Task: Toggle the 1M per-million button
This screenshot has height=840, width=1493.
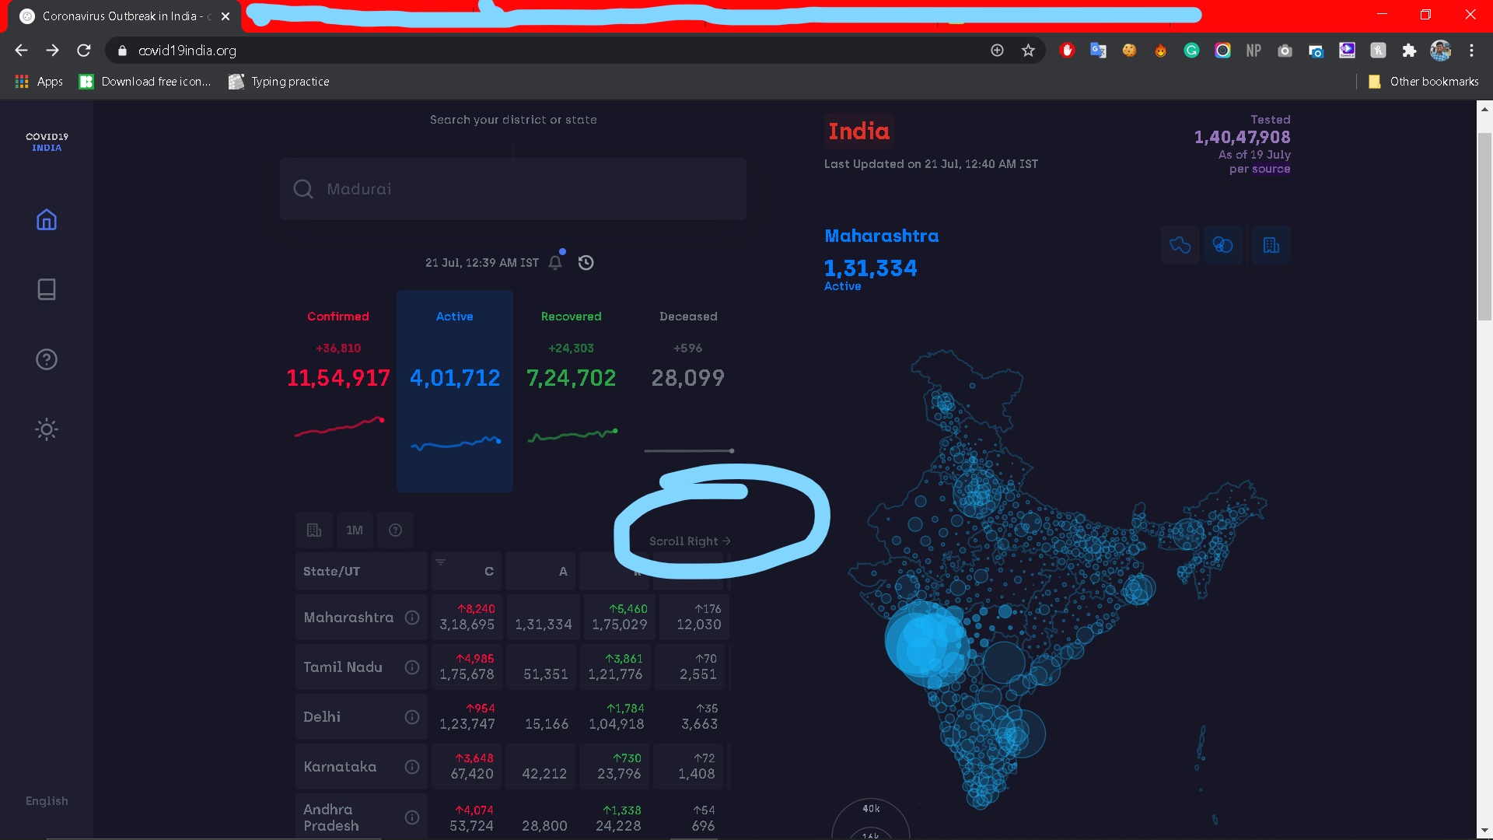Action: coord(355,530)
